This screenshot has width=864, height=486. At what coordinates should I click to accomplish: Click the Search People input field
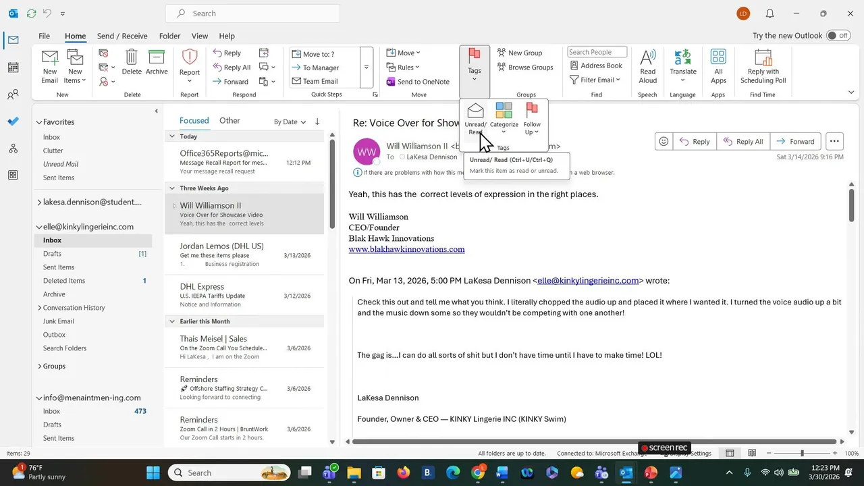coord(597,52)
